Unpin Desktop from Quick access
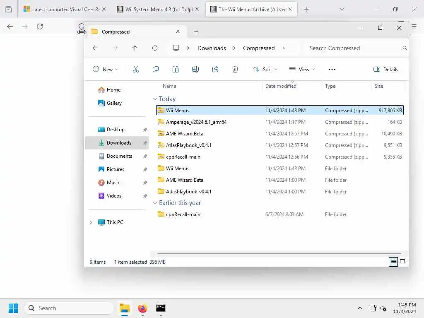Image resolution: width=424 pixels, height=318 pixels. pos(145,130)
